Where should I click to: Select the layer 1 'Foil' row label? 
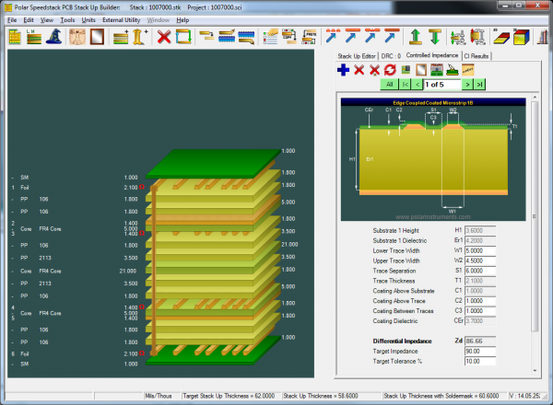click(24, 188)
